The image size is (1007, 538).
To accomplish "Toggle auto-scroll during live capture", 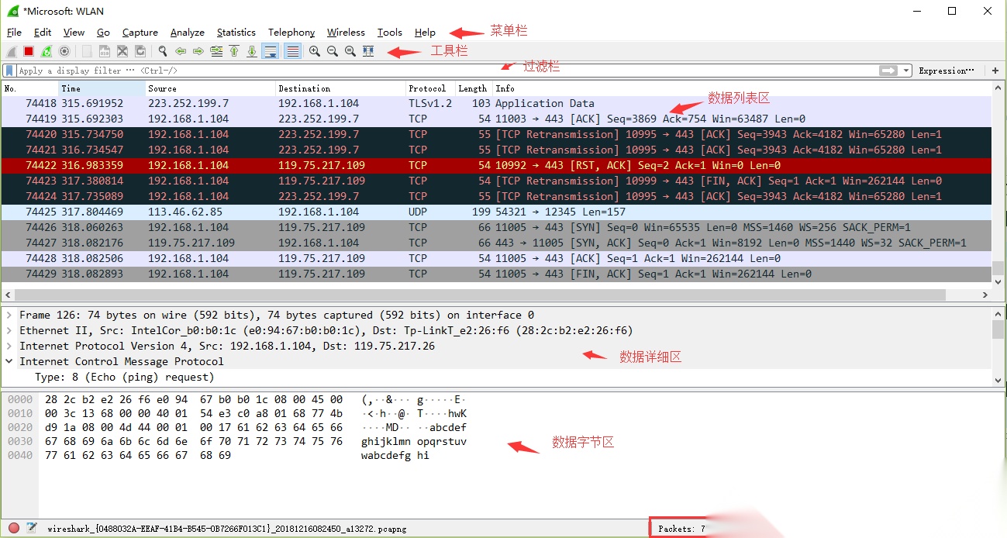I will [x=271, y=51].
